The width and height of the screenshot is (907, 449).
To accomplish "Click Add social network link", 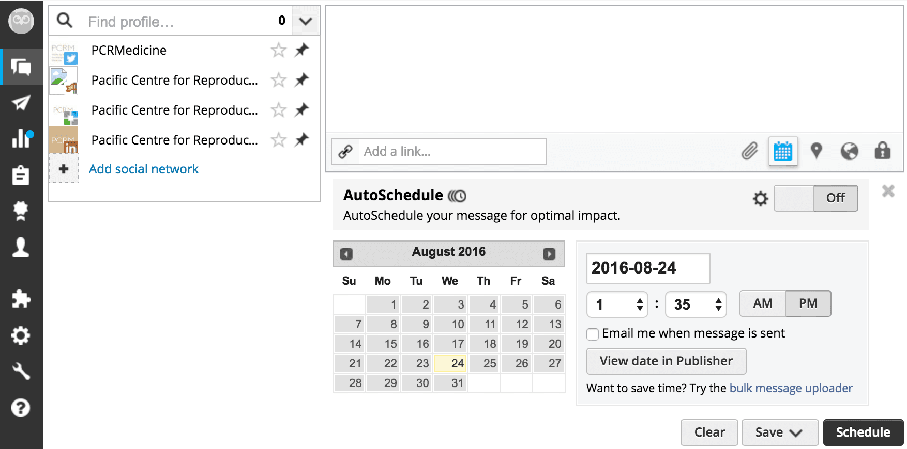I will (144, 169).
